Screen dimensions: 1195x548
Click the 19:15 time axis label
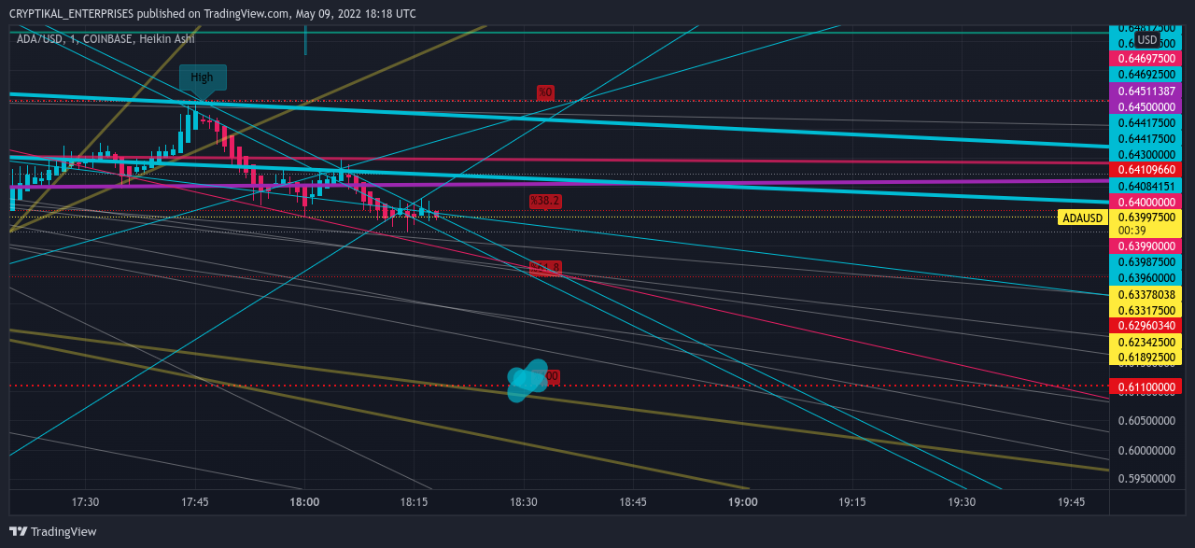pyautogui.click(x=852, y=502)
